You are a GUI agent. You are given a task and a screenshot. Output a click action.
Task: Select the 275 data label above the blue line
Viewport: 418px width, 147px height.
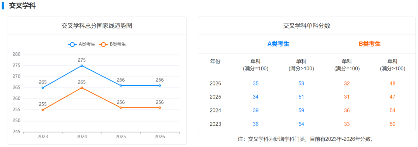pos(82,60)
